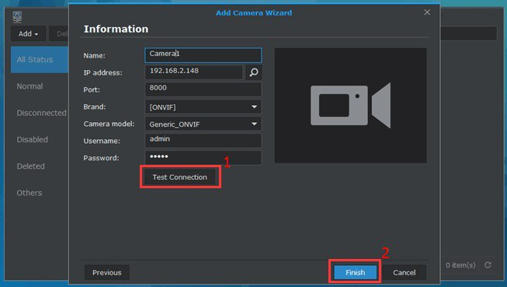The image size is (507, 287).
Task: Click the Cancel button
Action: [405, 272]
